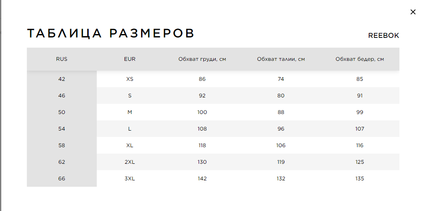
Task: Click the ТАБЛИЦА РАЗМЕРОВ heading
Action: point(110,33)
